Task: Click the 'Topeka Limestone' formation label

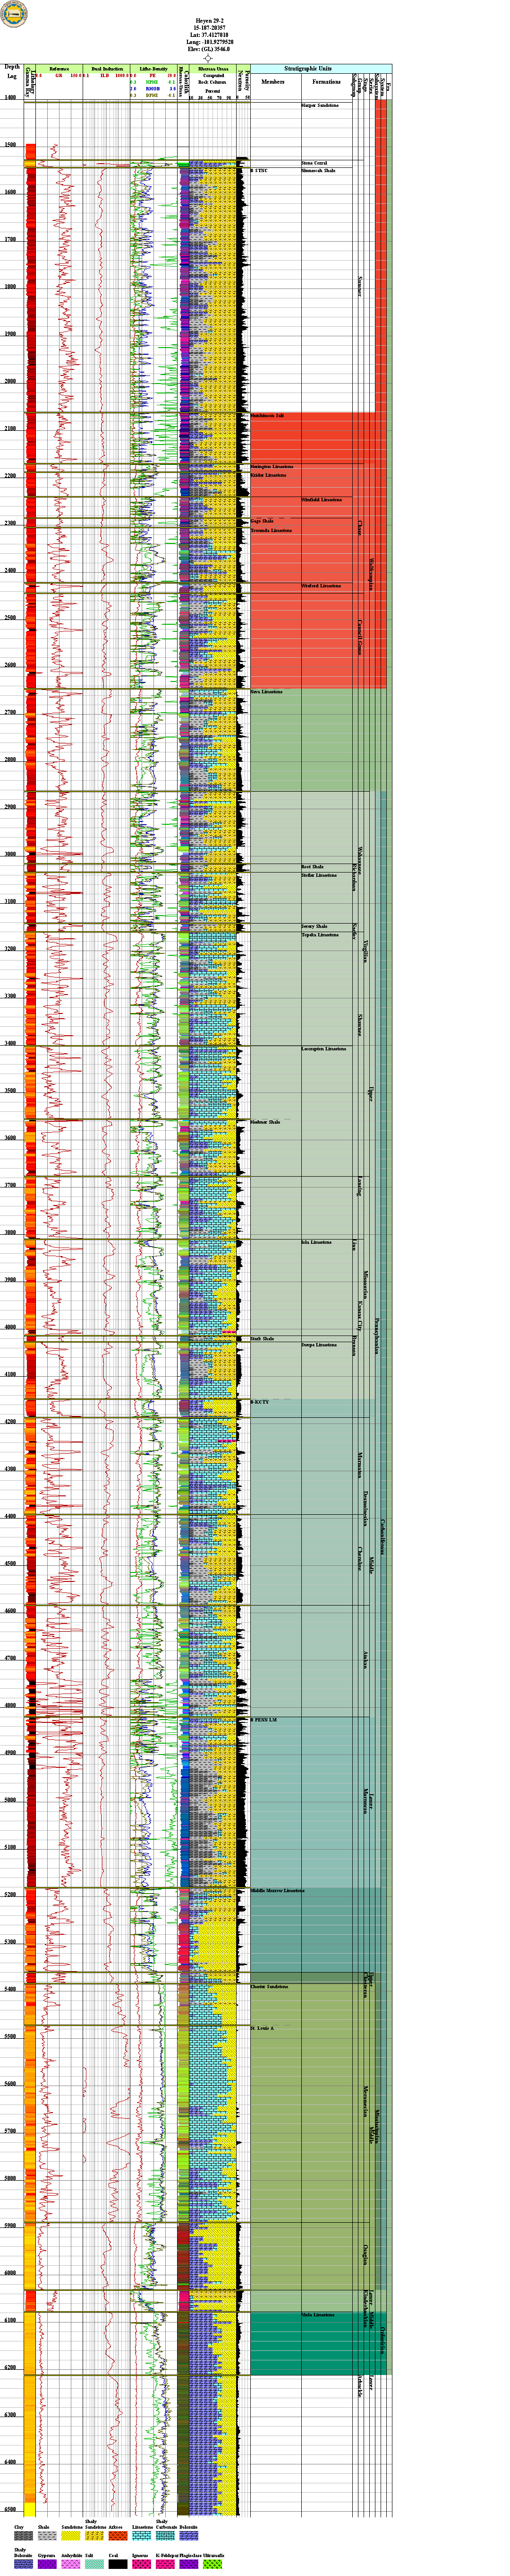Action: point(320,935)
